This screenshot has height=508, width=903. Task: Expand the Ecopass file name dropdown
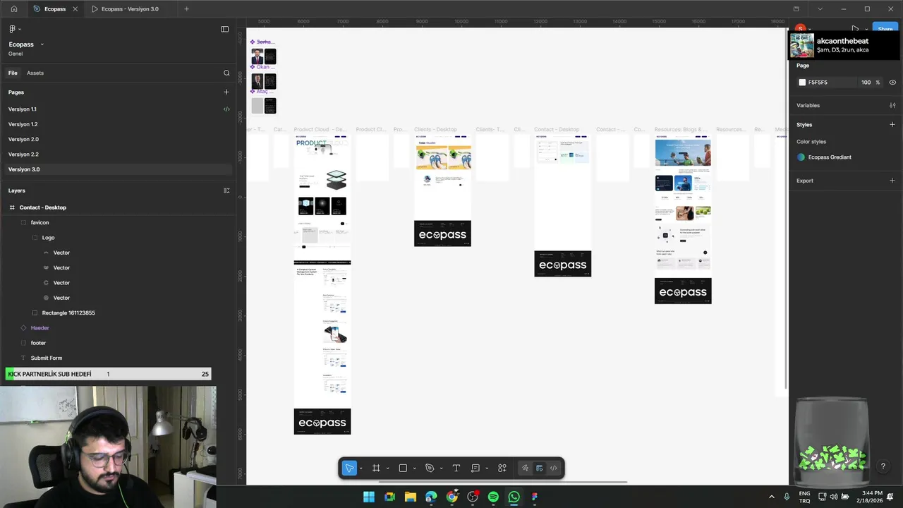tap(42, 44)
